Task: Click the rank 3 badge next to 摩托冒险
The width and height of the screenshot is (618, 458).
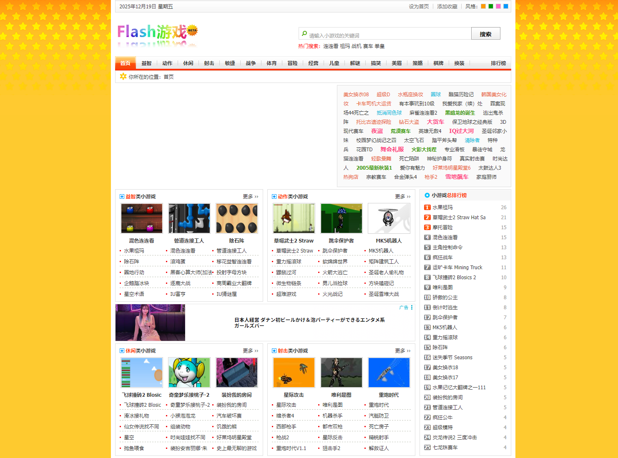Action: click(x=427, y=227)
